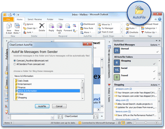Switch to the Send / Receive tab
This screenshot has height=129, width=165.
35,19
